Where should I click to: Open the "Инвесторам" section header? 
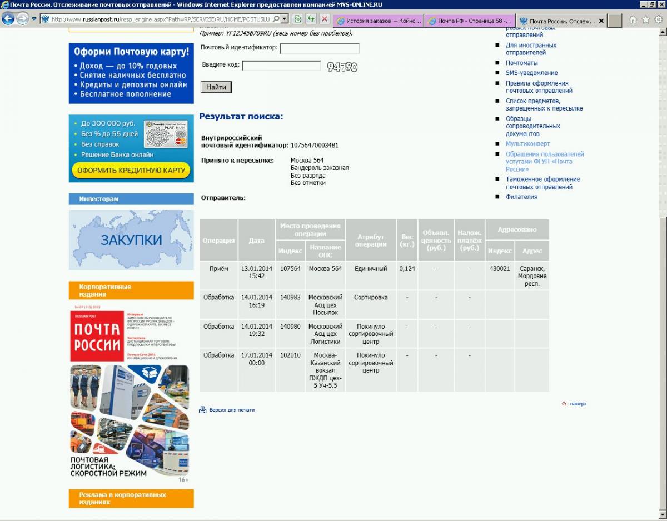pyautogui.click(x=131, y=199)
